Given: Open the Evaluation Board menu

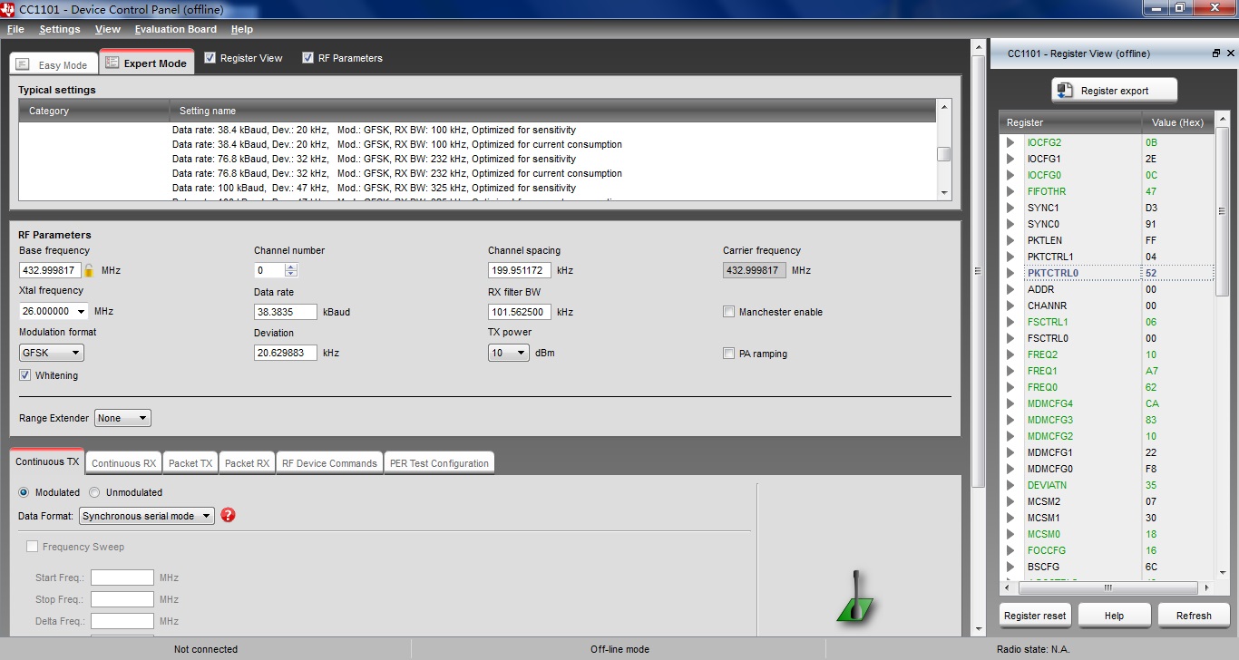Looking at the screenshot, I should tap(176, 29).
